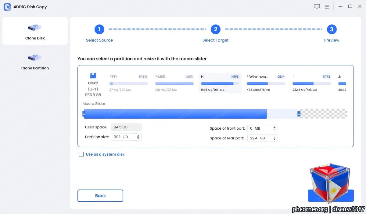Select the EFI FAT16 partition
This screenshot has height=214, width=366.
pos(129,83)
